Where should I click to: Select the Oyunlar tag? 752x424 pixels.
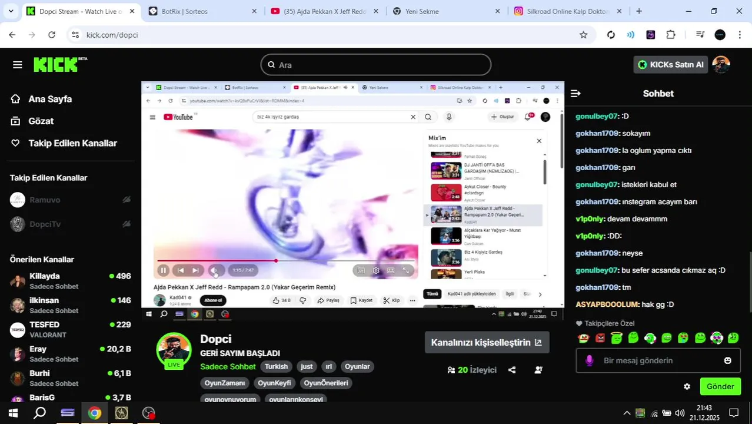click(x=357, y=366)
